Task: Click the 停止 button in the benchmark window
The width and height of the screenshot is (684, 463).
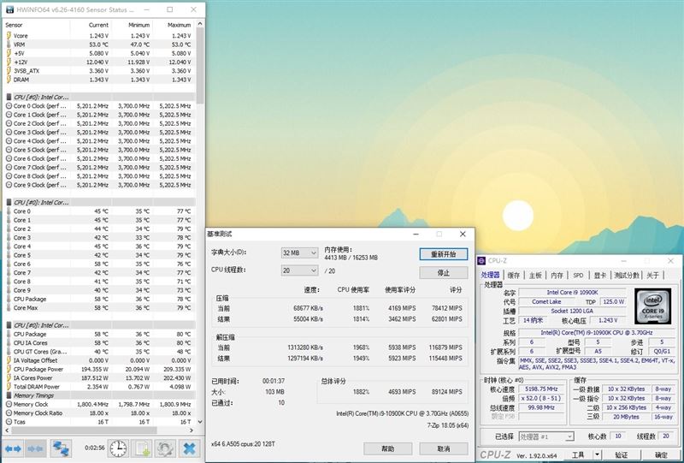Action: click(x=444, y=272)
